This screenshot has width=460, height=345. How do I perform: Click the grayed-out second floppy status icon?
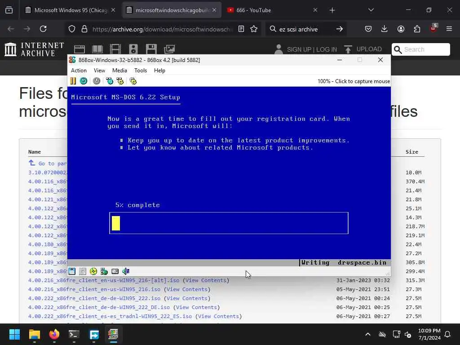point(83,271)
